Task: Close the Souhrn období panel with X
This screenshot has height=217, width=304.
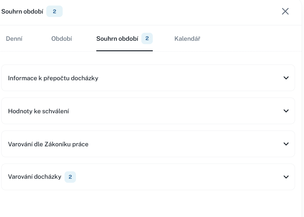Action: [285, 11]
